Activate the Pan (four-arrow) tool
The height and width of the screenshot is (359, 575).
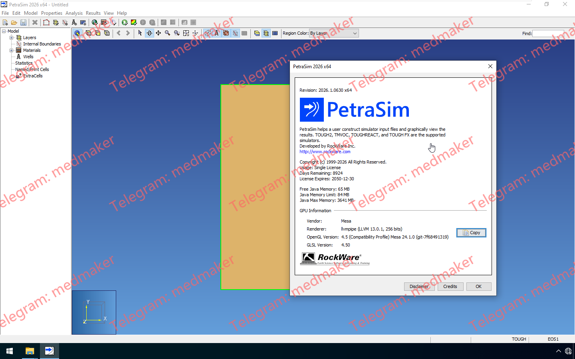click(x=159, y=33)
